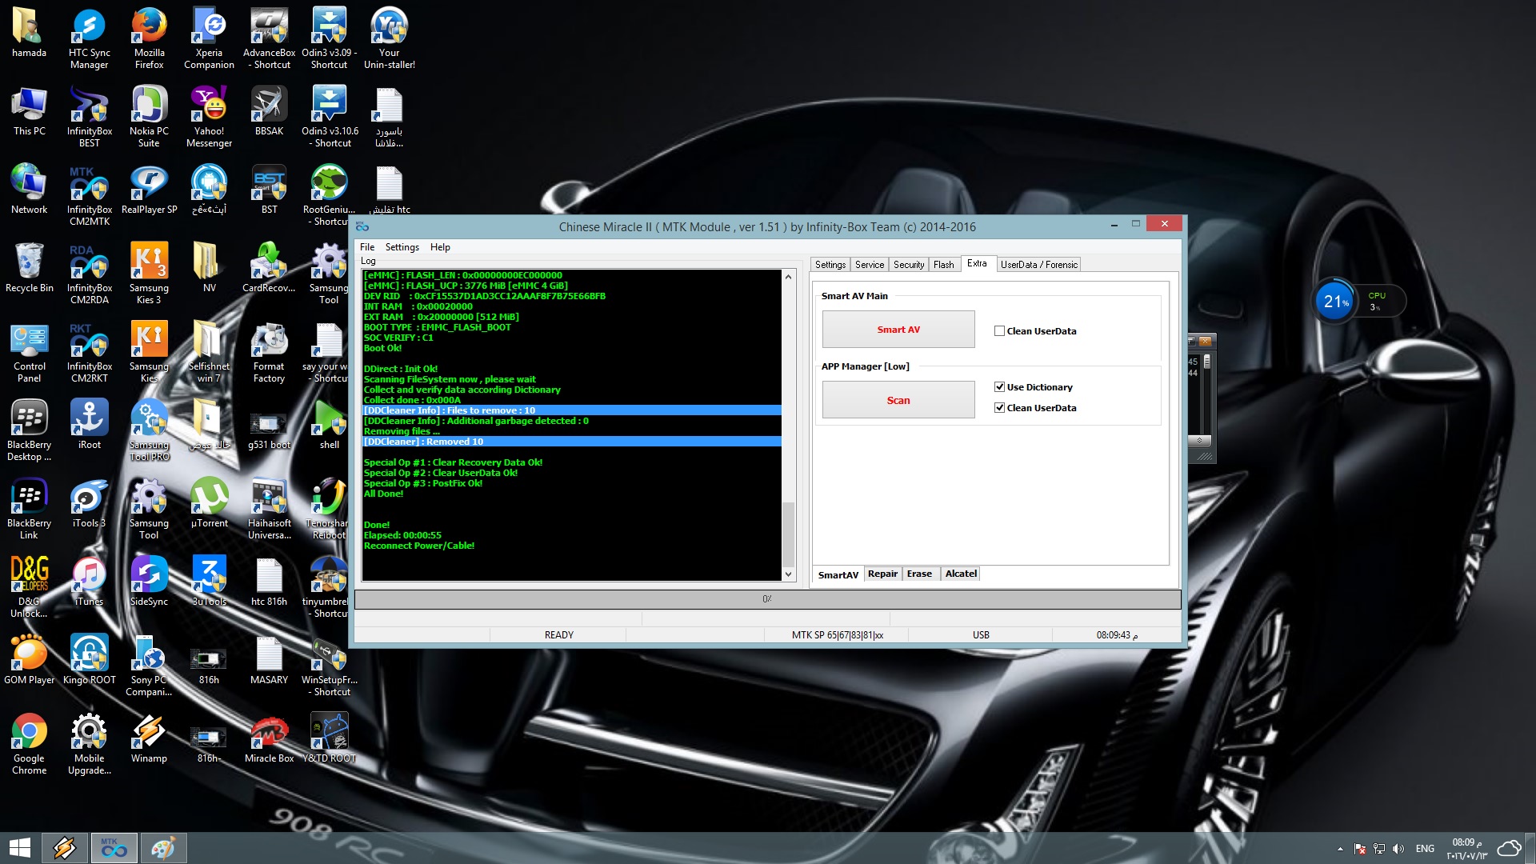Open the Mobile Upgrade desktop icon

(x=89, y=743)
